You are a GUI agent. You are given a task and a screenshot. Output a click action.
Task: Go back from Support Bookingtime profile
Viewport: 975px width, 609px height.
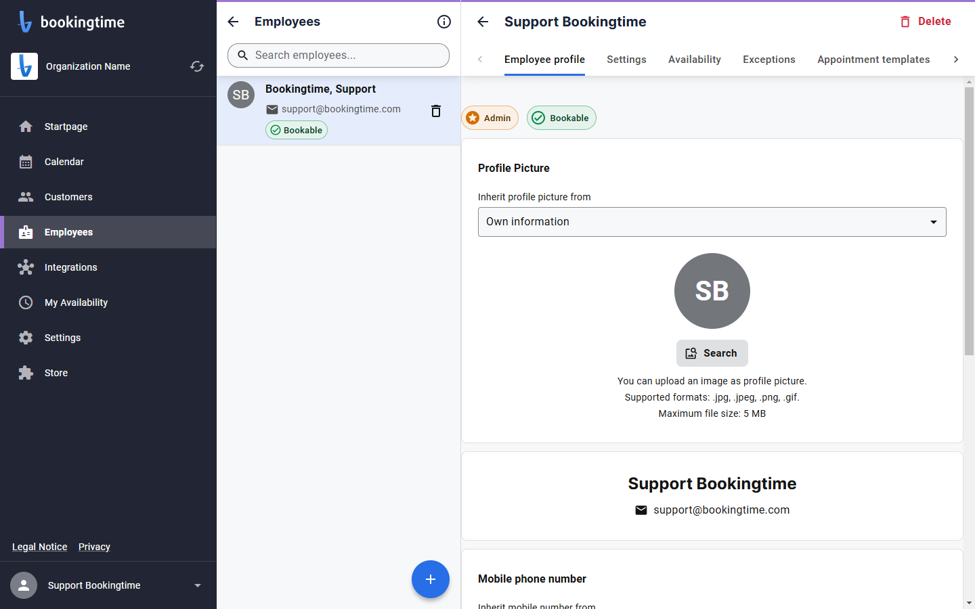[483, 22]
